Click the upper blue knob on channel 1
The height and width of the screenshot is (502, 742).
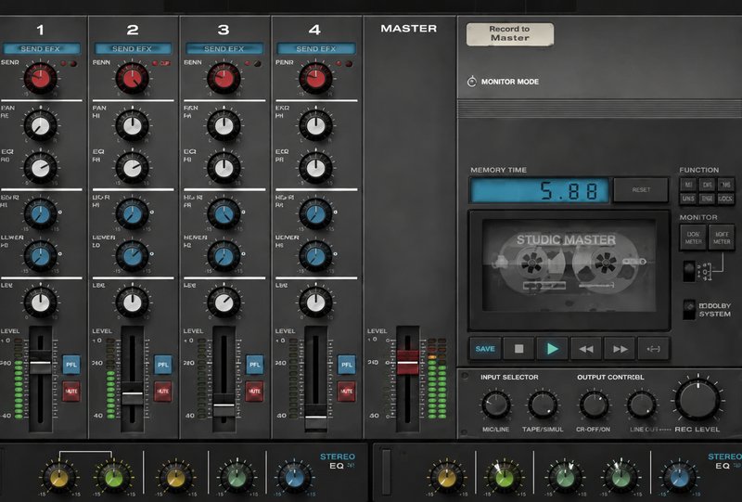pos(41,214)
